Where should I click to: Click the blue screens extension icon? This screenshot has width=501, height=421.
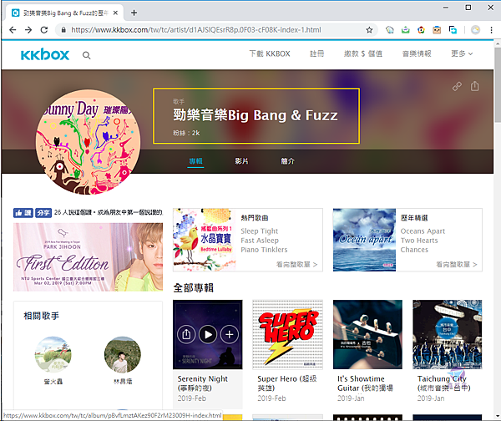[x=453, y=30]
